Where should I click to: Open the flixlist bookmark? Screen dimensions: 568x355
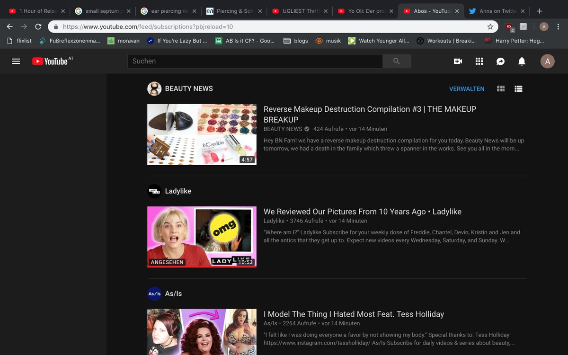19,41
